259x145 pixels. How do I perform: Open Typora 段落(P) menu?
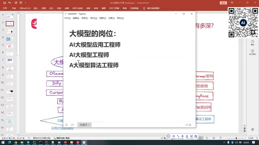point(85,18)
